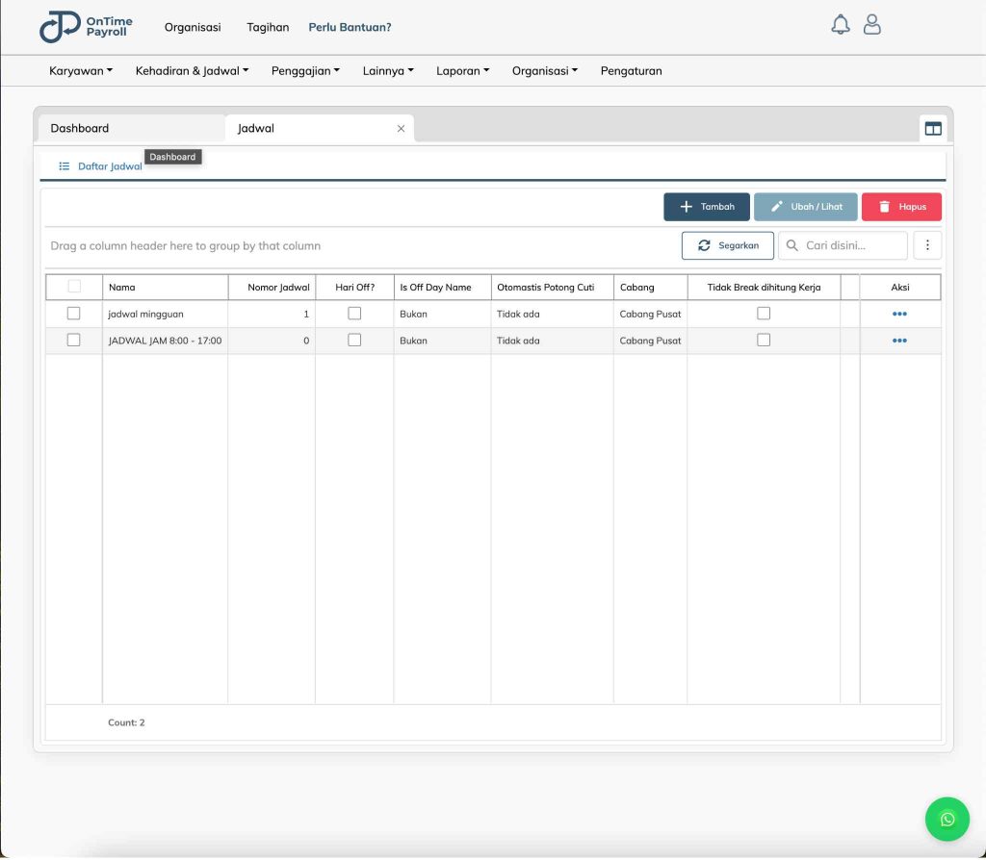
Task: Click the Segarkan refresh button
Action: [728, 245]
